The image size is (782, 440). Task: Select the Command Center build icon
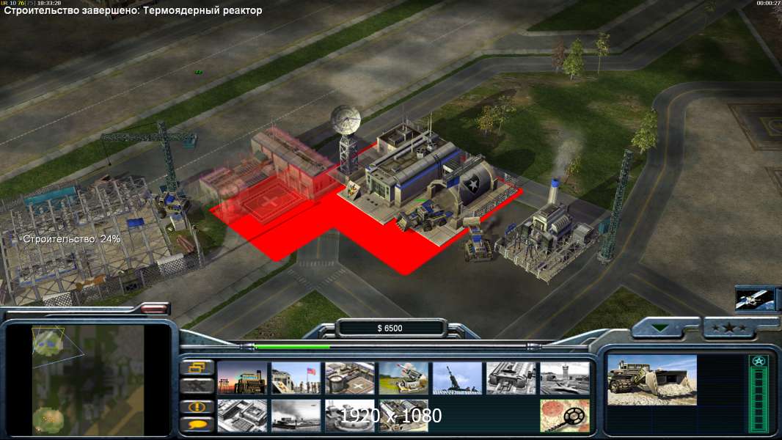click(403, 416)
